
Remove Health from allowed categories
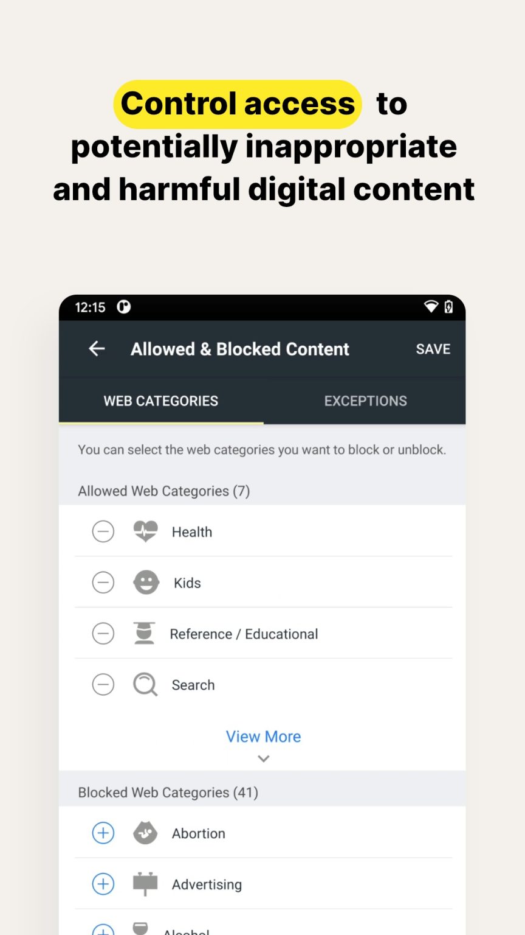pos(103,531)
